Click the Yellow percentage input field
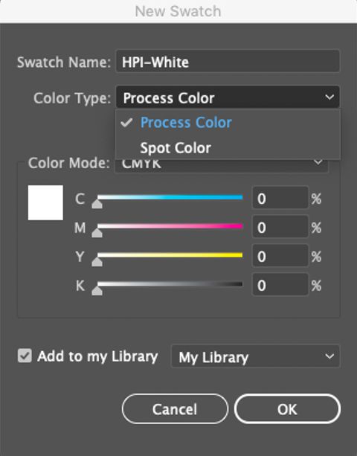 (280, 256)
